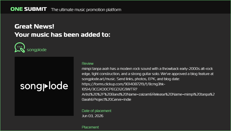Click the green Placement label

[90, 127]
